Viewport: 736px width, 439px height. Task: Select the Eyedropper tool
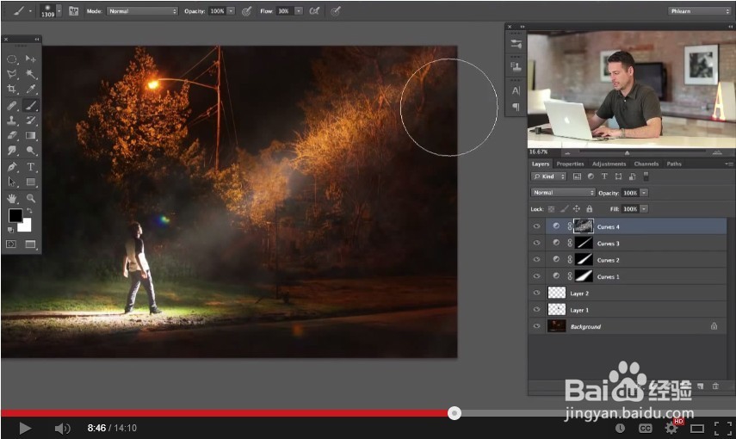click(30, 90)
